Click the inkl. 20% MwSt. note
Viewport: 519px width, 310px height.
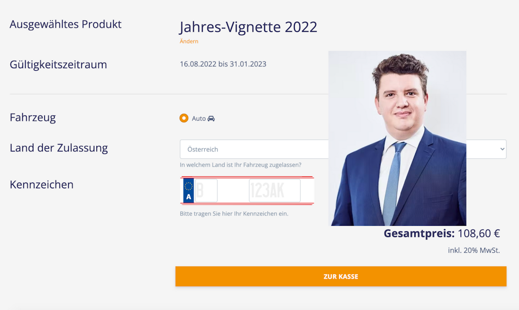474,250
